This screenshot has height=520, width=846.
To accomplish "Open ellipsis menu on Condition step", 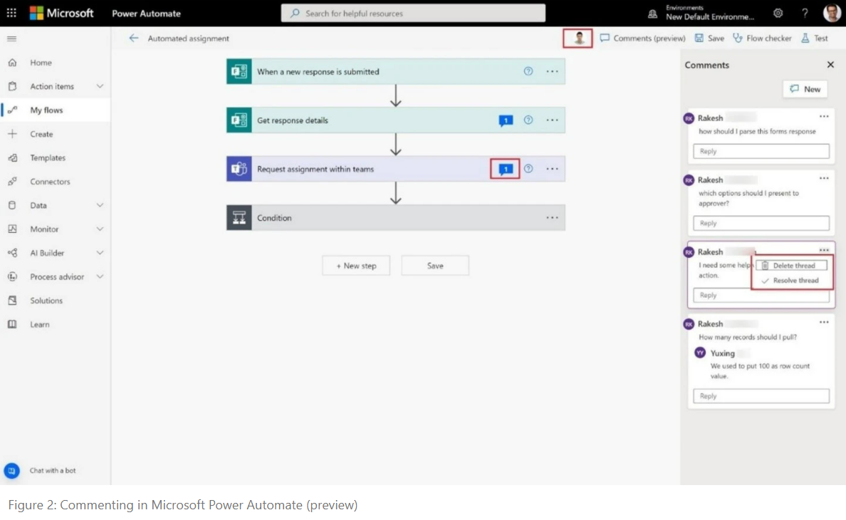I will click(552, 217).
